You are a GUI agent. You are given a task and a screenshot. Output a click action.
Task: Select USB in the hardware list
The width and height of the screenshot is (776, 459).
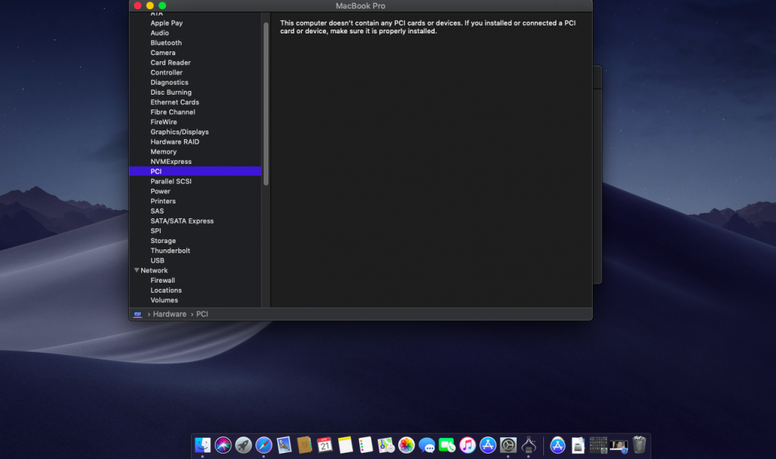pos(158,261)
